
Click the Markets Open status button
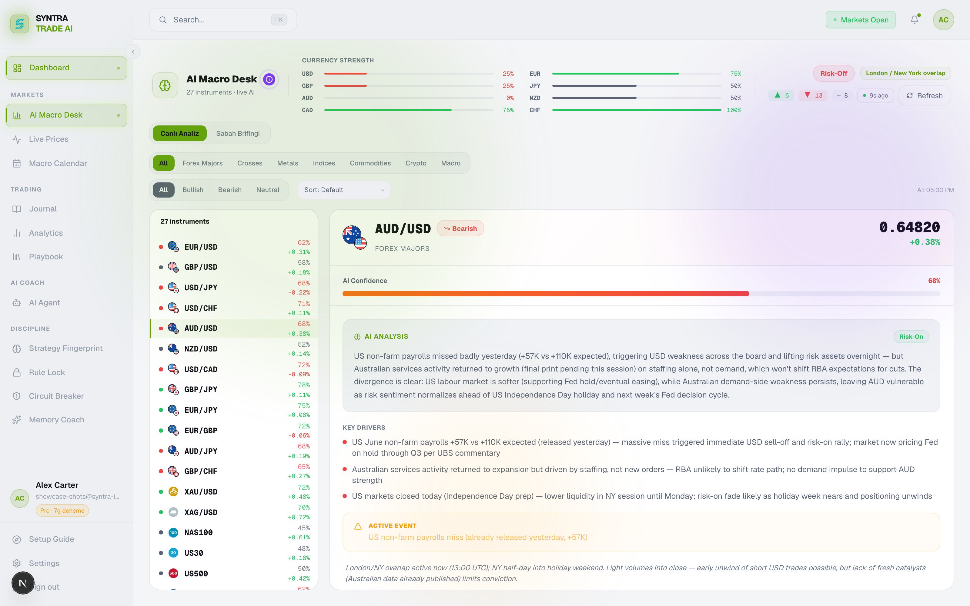[861, 20]
